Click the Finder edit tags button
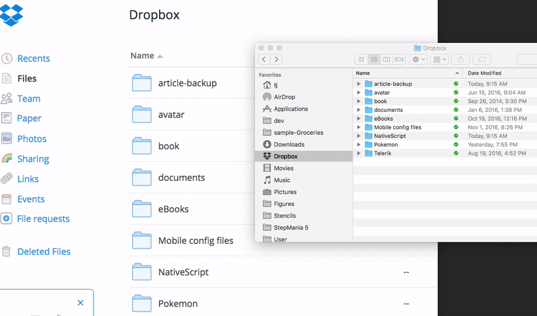Viewport: 537px width, 316px height. click(482, 59)
